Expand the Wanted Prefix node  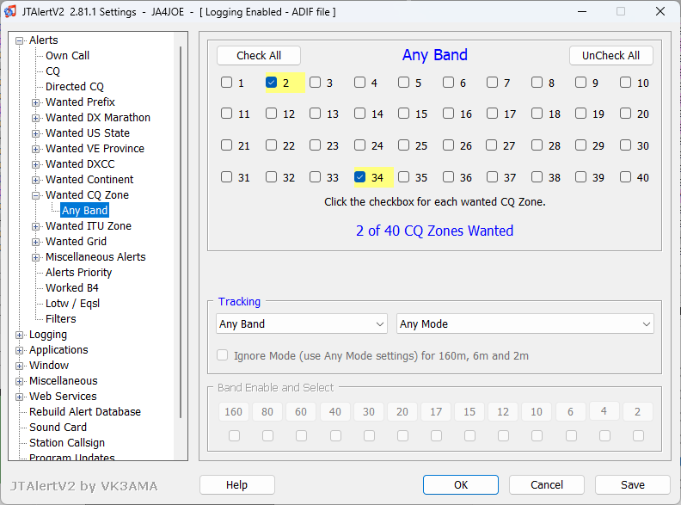(35, 102)
